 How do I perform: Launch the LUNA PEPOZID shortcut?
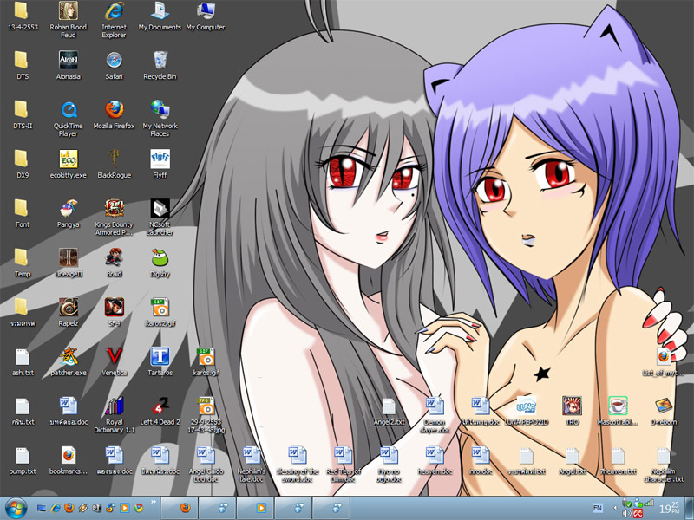point(527,411)
